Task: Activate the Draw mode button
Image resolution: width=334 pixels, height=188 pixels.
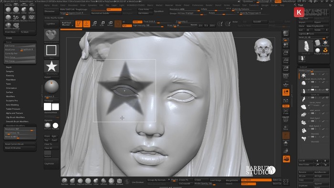Action: tap(86, 24)
